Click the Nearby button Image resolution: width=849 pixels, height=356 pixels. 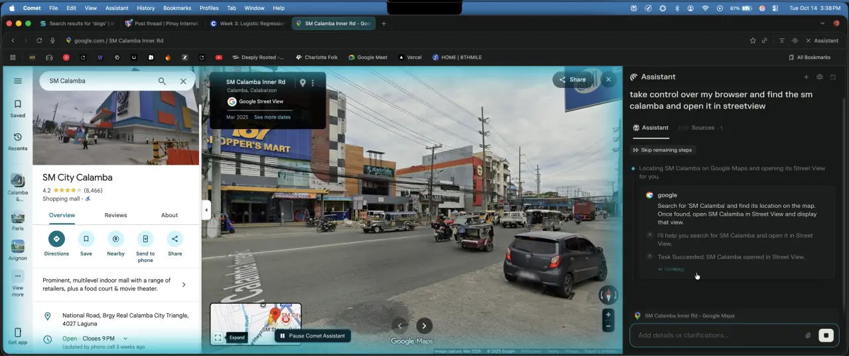coord(116,244)
